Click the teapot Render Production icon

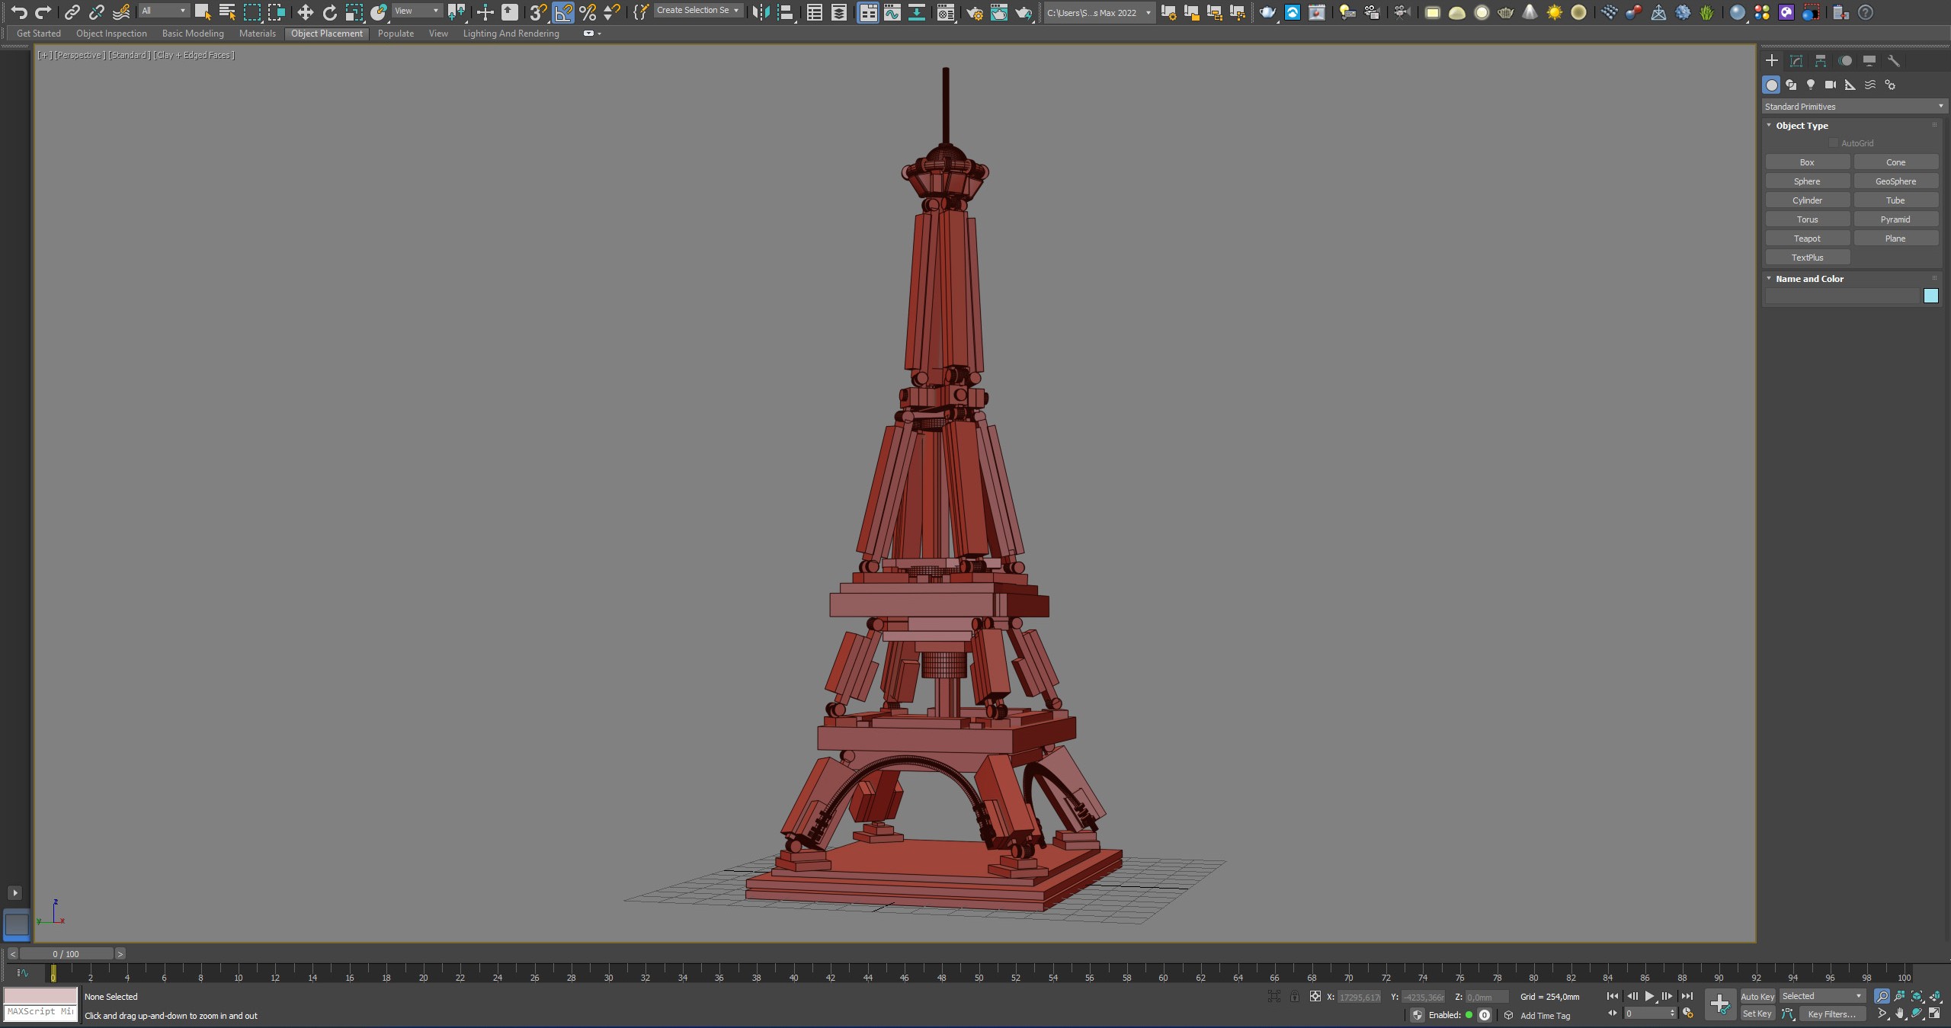[x=1024, y=12]
